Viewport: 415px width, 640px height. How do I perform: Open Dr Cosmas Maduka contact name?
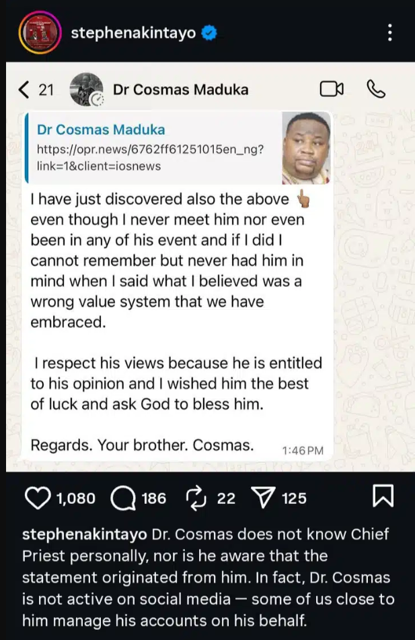point(180,90)
